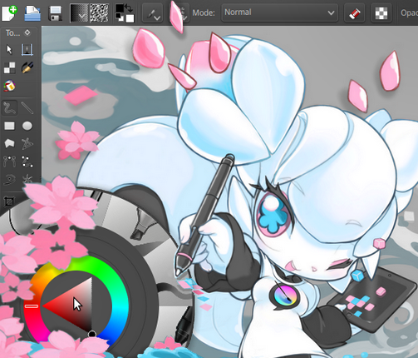Select the text tool
Viewport: 418px width, 358px height.
click(27, 50)
